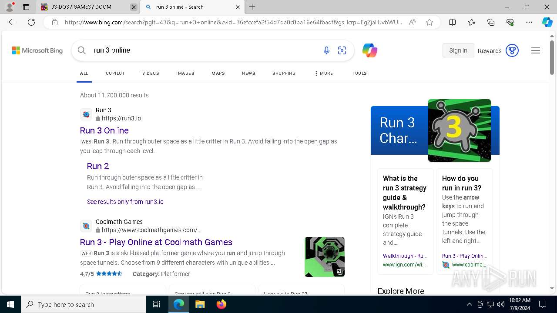Click the Read aloud icon
The image size is (557, 313).
(x=412, y=22)
